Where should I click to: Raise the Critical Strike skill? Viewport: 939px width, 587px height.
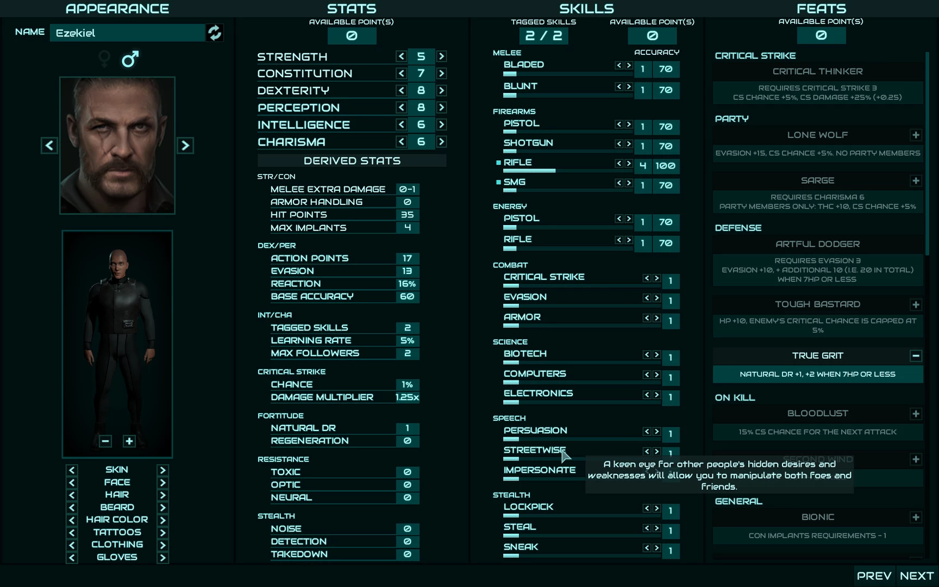click(x=656, y=278)
